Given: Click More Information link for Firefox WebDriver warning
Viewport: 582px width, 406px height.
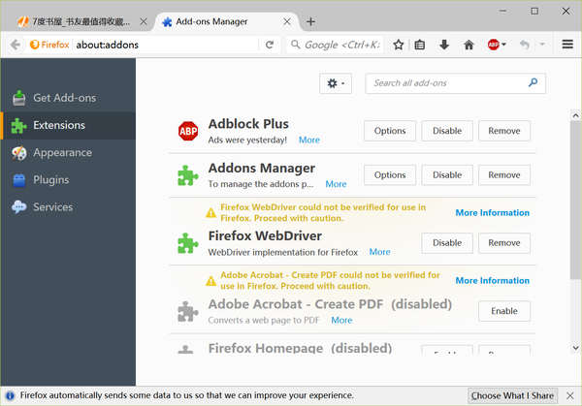Looking at the screenshot, I should click(x=492, y=212).
